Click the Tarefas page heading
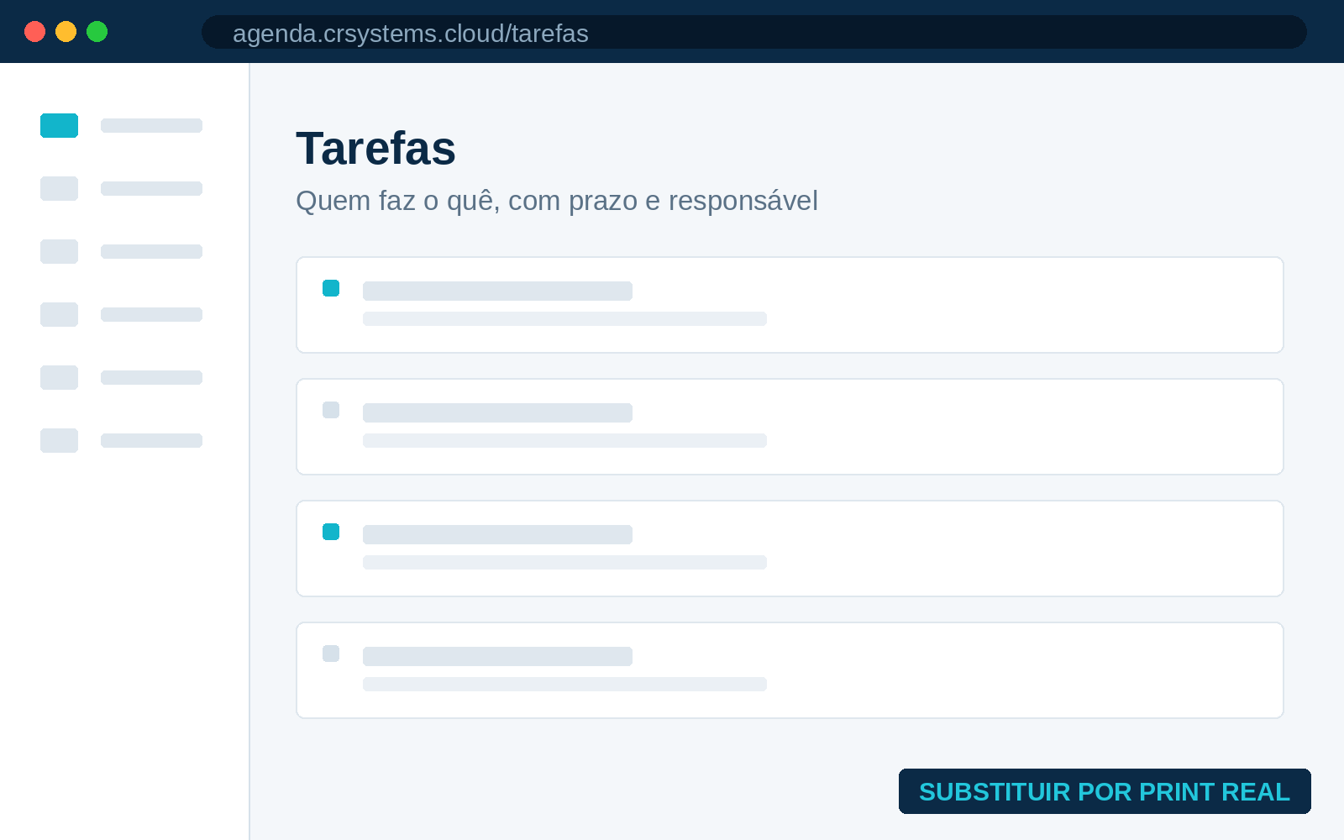The height and width of the screenshot is (840, 1344). [375, 149]
